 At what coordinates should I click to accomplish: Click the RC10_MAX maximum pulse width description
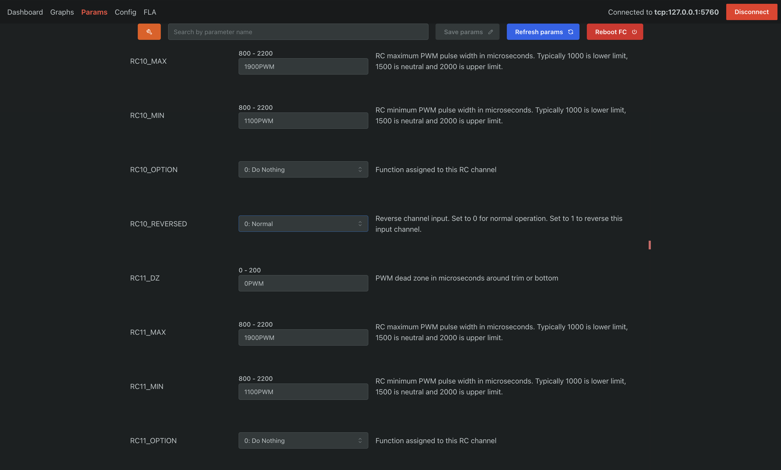tap(501, 61)
